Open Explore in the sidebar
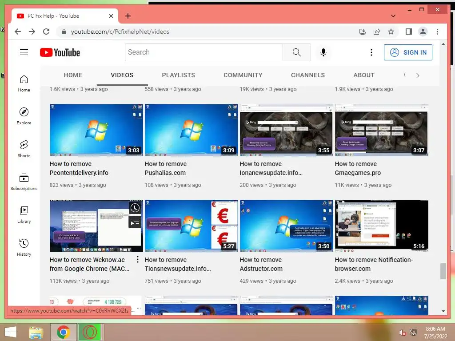This screenshot has width=455, height=341. click(x=24, y=116)
